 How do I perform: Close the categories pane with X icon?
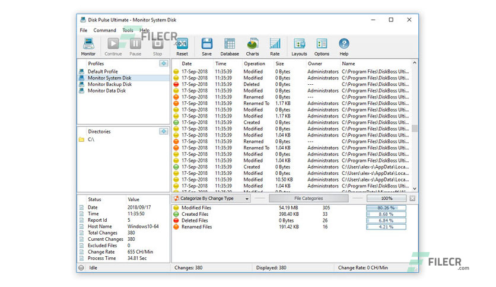(x=412, y=199)
